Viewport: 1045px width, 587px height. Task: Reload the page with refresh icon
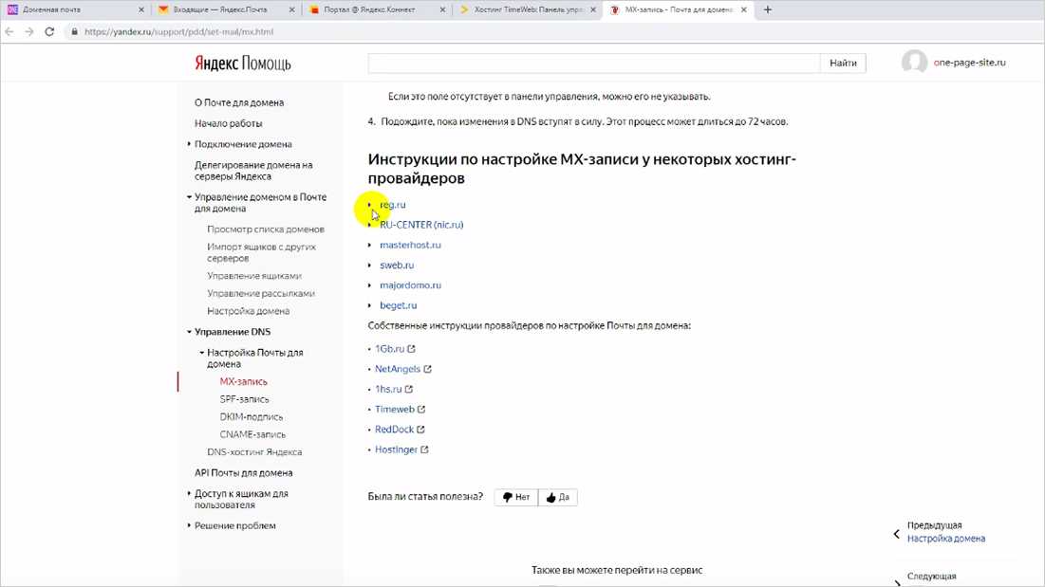click(x=49, y=31)
